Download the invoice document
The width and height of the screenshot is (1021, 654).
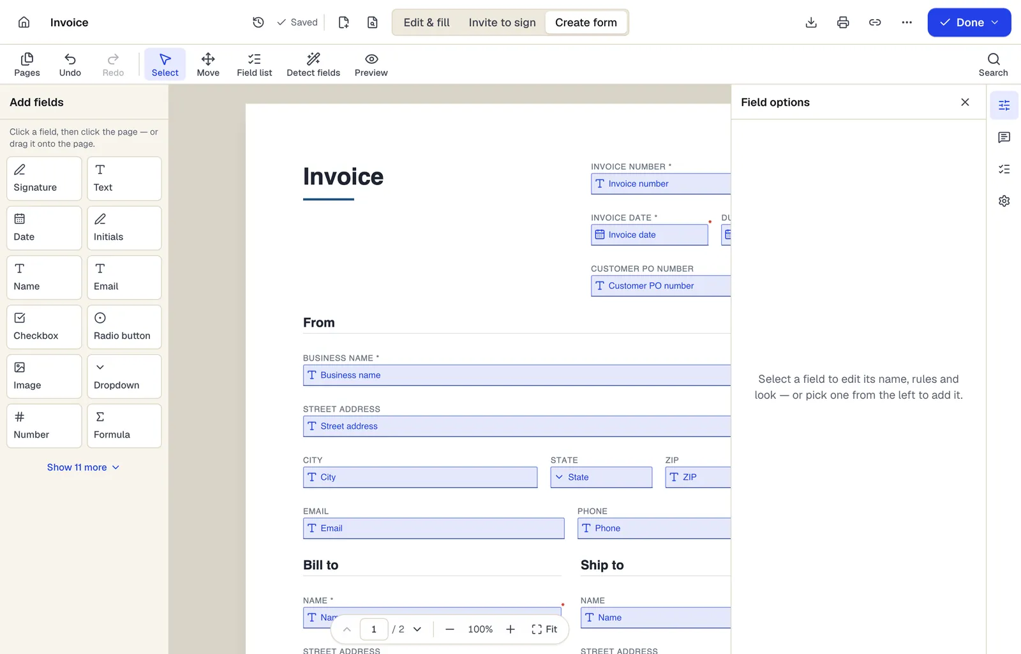[811, 22]
